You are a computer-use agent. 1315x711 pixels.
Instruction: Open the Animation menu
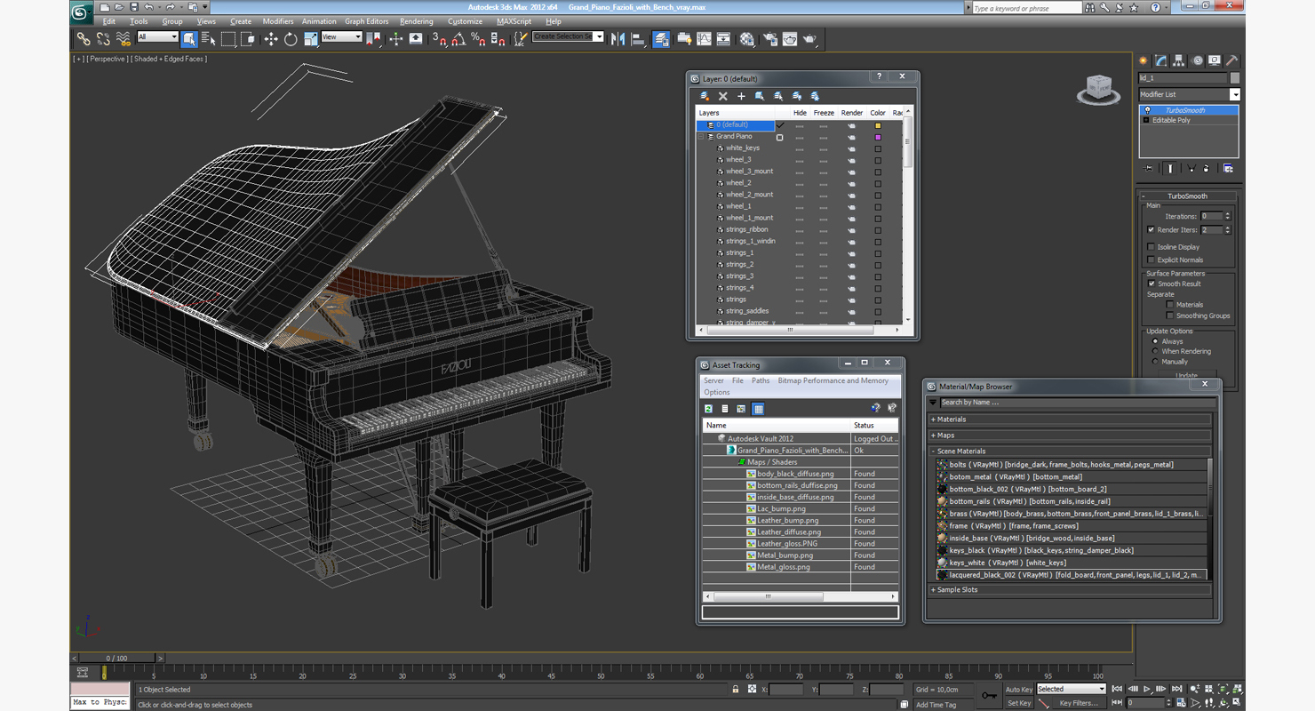pos(319,21)
